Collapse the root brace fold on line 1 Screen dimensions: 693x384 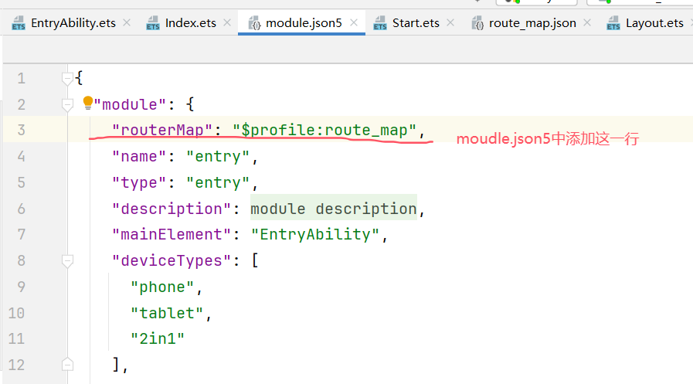click(x=67, y=79)
